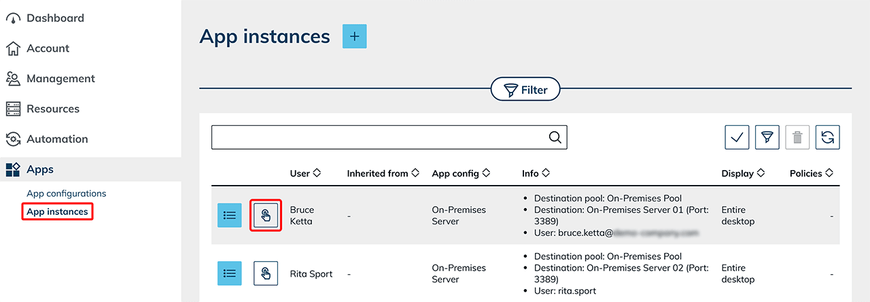Viewport: 870px width, 302px height.
Task: Click the touch/connect icon for Bruce Ketta
Action: coord(266,215)
